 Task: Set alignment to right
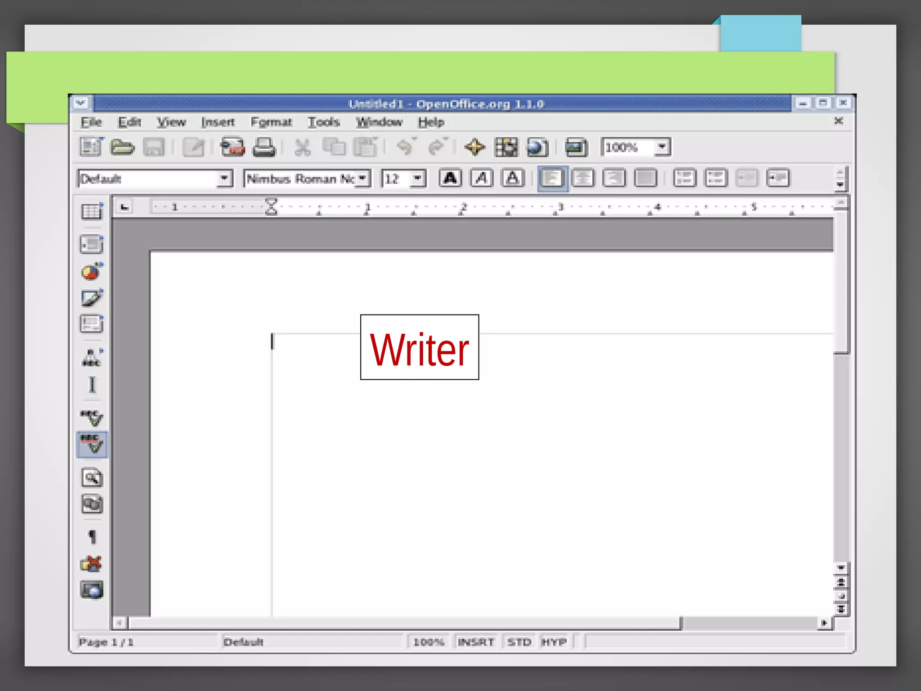pos(614,179)
